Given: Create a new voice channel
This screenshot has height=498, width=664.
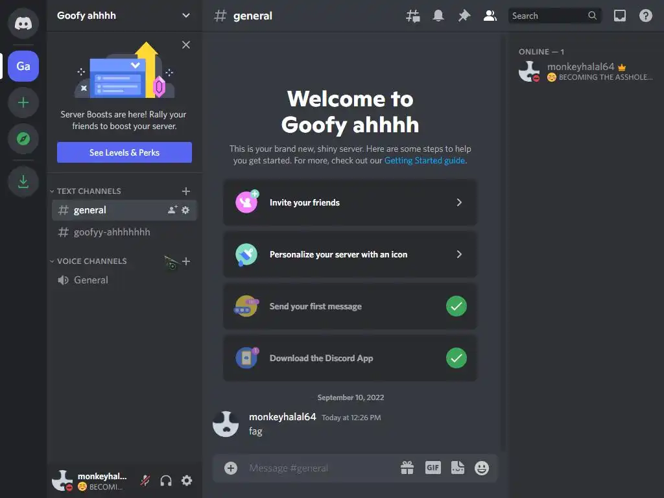Looking at the screenshot, I should coord(186,261).
